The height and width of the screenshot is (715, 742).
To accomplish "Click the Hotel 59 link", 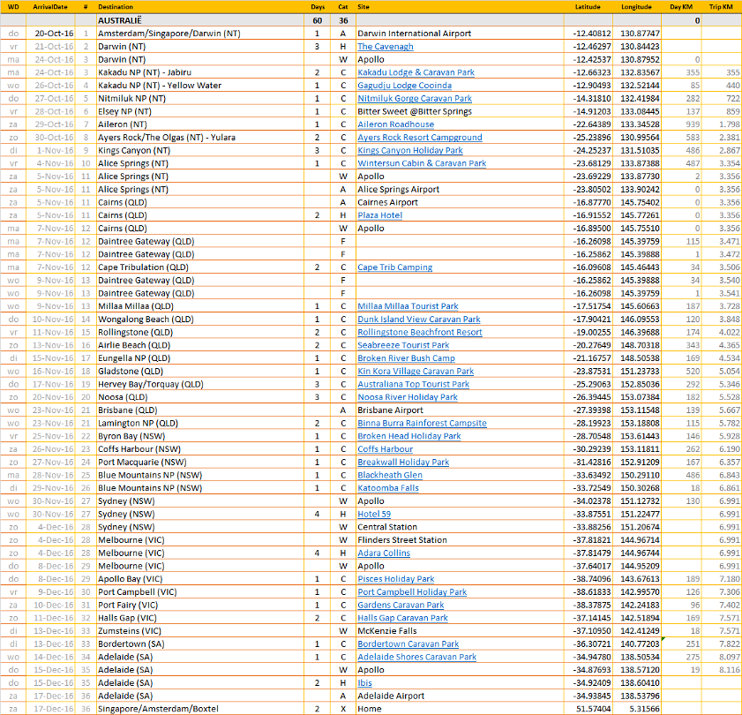I will 374,514.
